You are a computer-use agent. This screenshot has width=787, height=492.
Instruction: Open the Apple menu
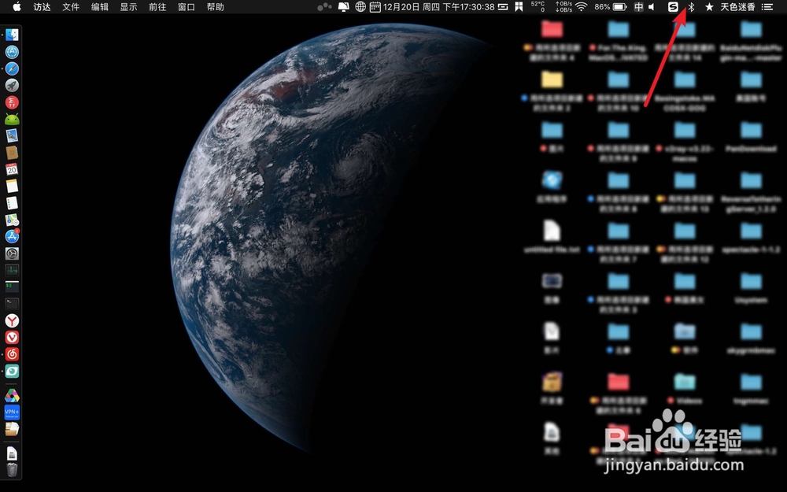coord(17,7)
